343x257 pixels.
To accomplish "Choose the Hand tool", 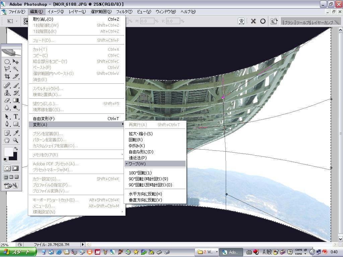I will [7, 141].
